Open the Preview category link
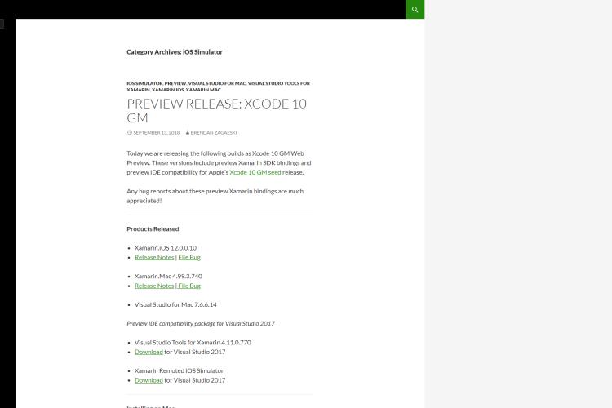This screenshot has height=408, width=612. (175, 83)
